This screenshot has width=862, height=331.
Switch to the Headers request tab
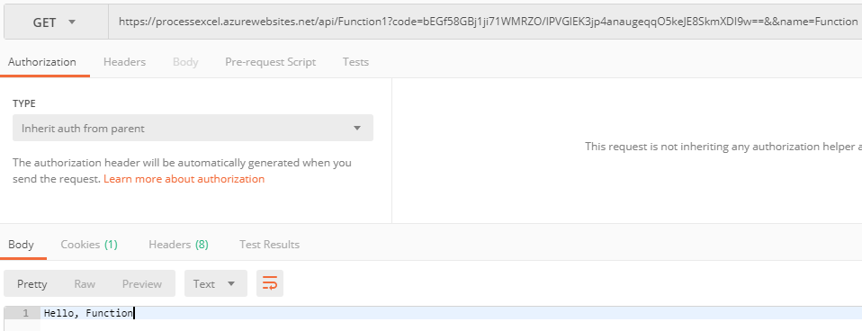click(124, 61)
